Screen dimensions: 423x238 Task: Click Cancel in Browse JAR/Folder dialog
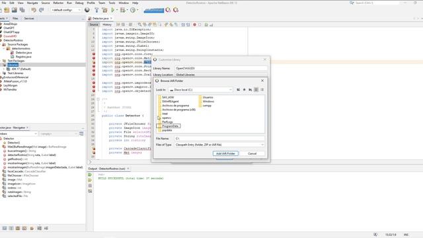[252, 153]
